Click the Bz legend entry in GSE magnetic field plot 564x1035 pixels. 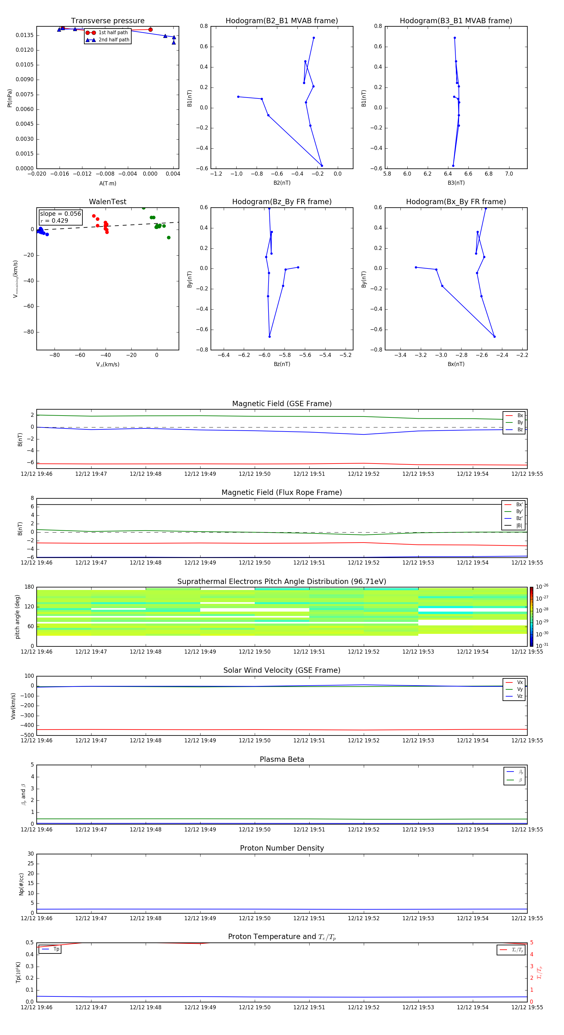coord(514,430)
